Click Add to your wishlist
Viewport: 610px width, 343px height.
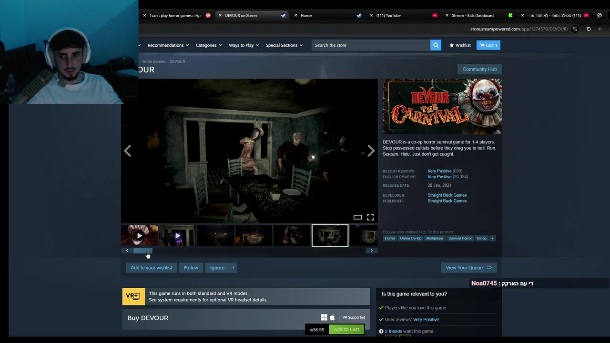152,268
